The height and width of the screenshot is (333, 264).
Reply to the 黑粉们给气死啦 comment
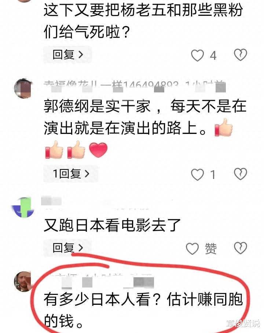click(x=68, y=55)
